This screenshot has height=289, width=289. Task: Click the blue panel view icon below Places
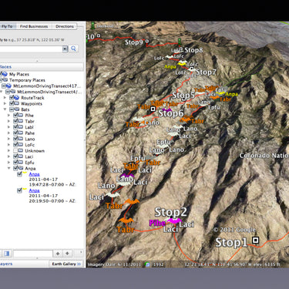tap(7, 254)
